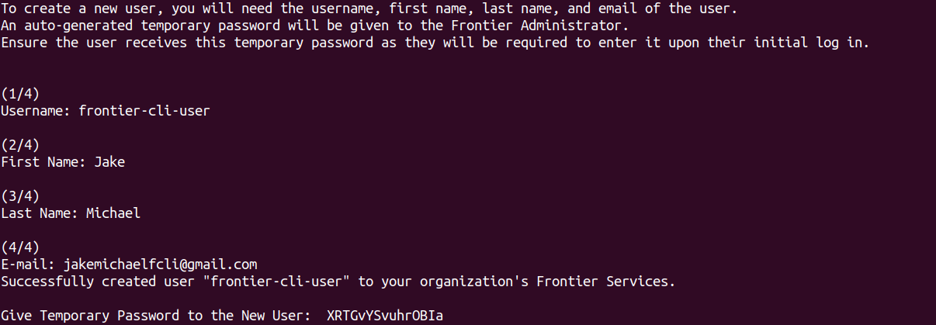Click the email address jakemichaelfcli@gmail.com
The image size is (936, 325).
(x=160, y=264)
